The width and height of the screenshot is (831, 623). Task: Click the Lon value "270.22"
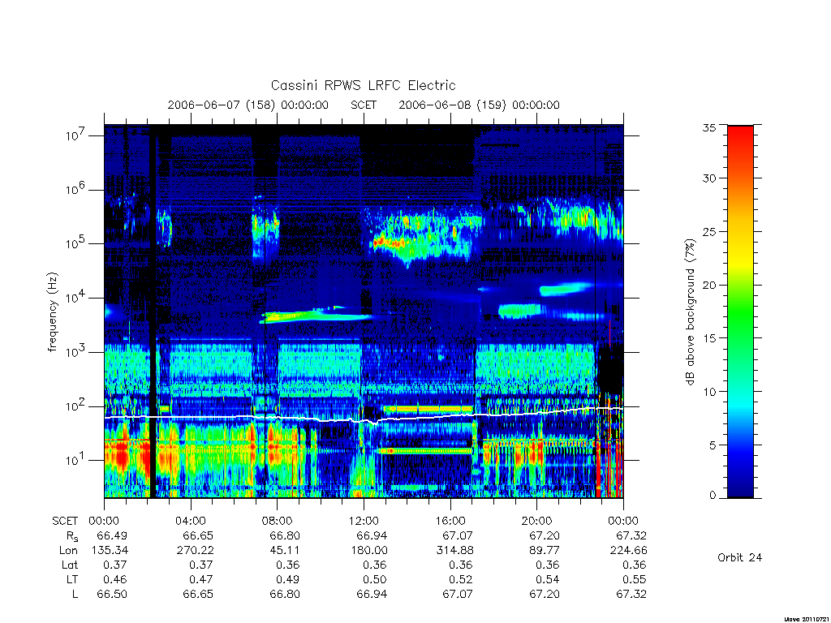pos(196,551)
